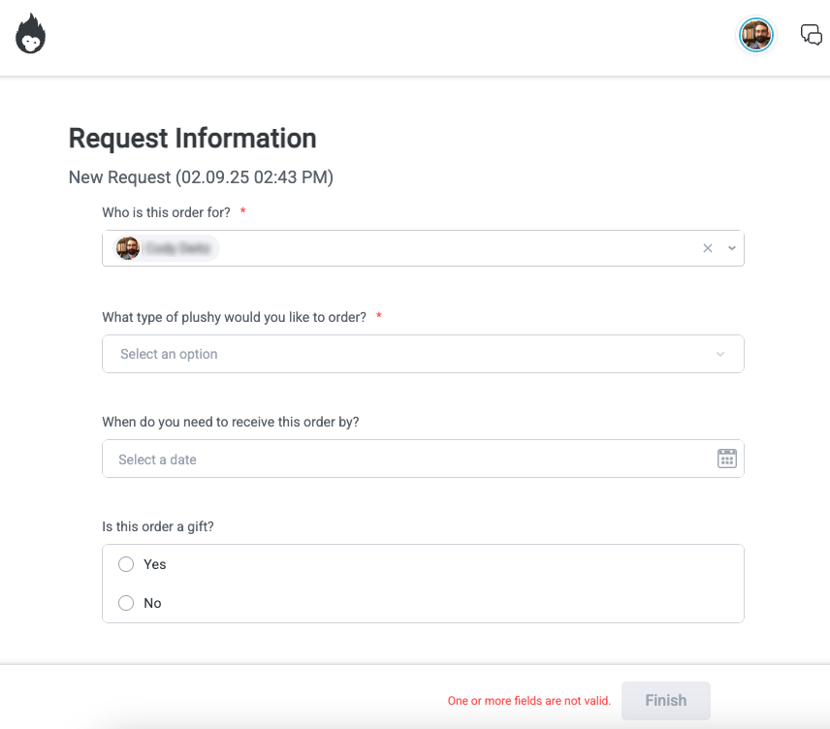The image size is (830, 729).
Task: Click the blurred name in the recipient chip
Action: point(179,248)
